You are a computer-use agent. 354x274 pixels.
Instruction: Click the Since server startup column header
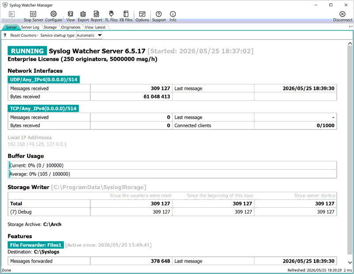[315, 195]
